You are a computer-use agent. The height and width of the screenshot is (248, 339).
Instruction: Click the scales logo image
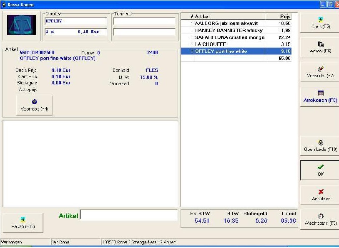pyautogui.click(x=21, y=25)
